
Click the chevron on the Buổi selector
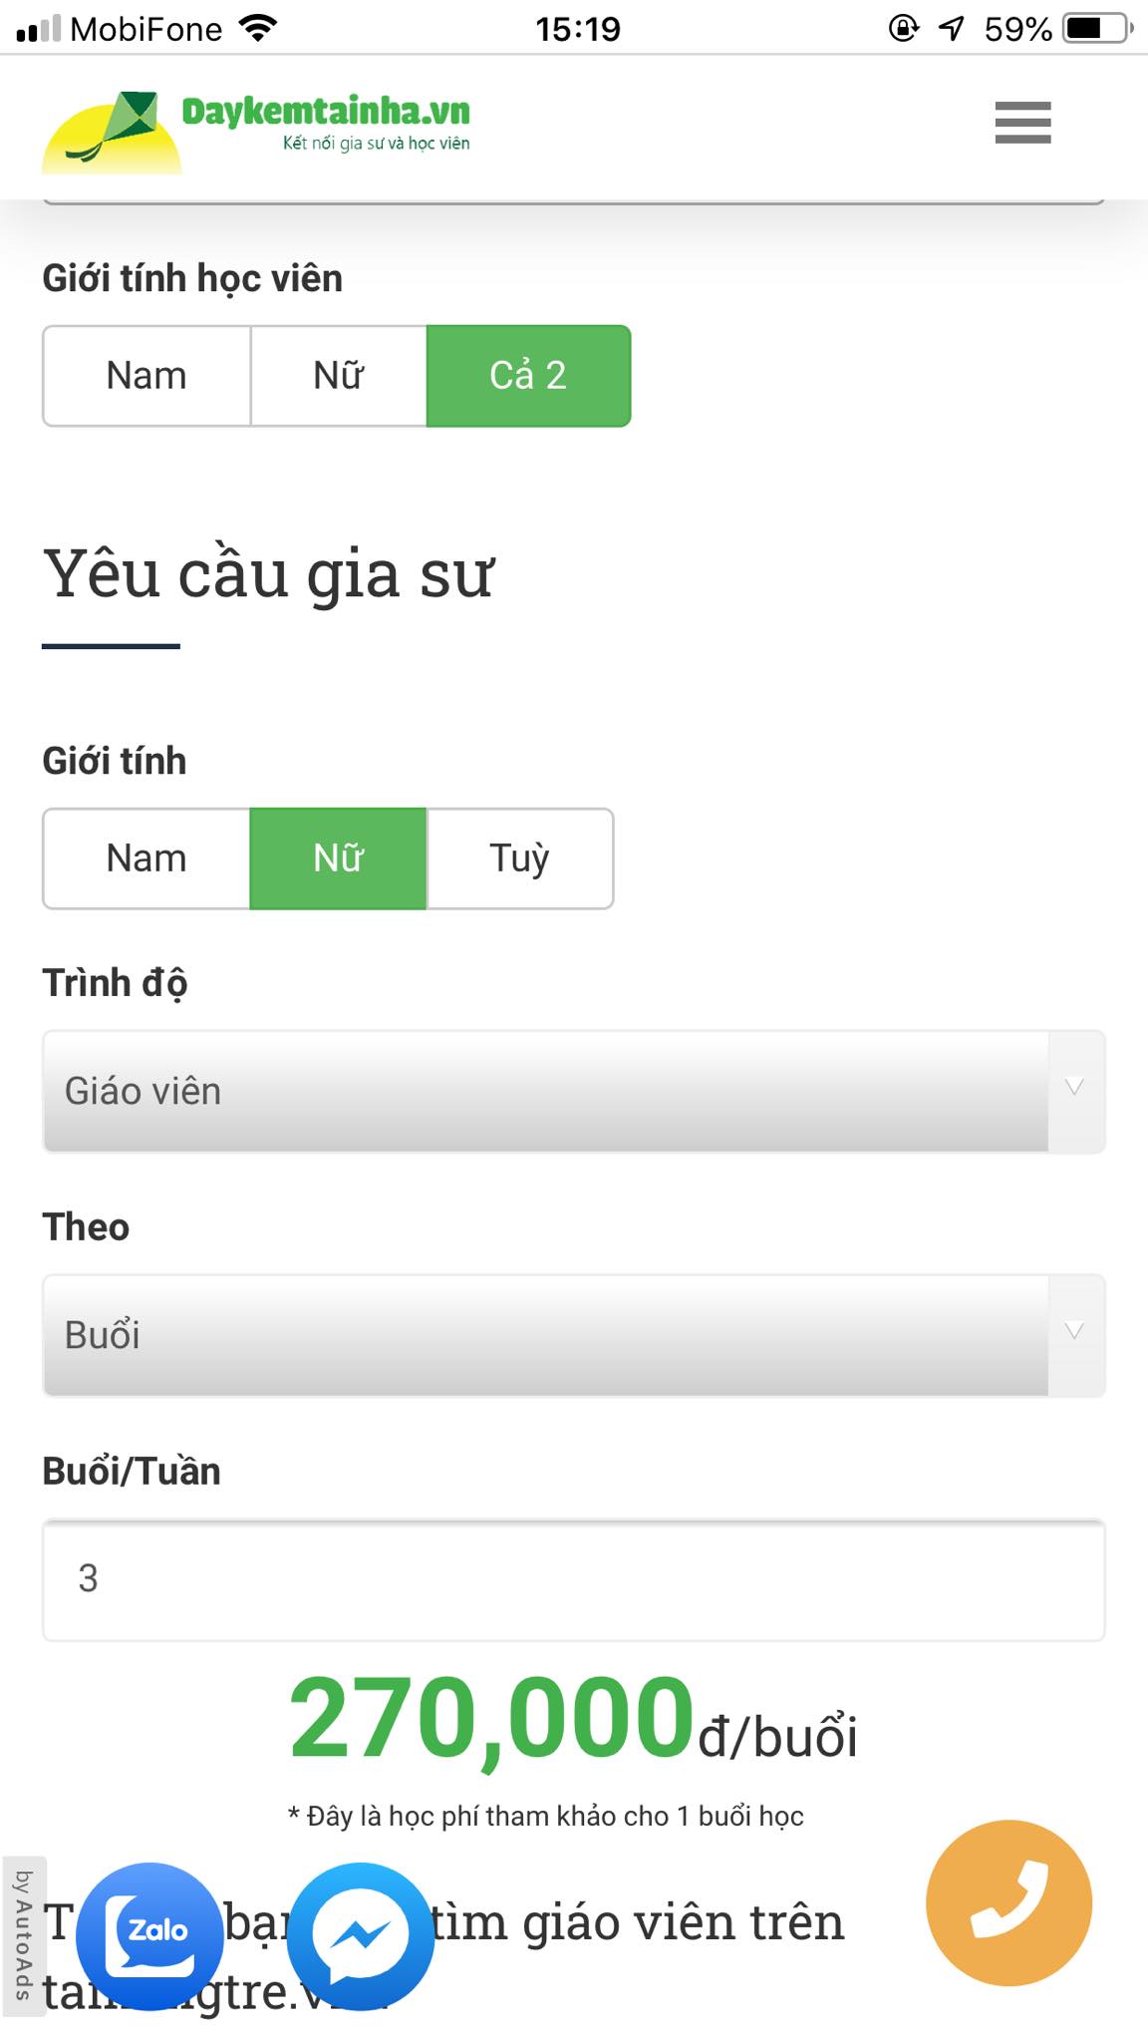(1073, 1331)
